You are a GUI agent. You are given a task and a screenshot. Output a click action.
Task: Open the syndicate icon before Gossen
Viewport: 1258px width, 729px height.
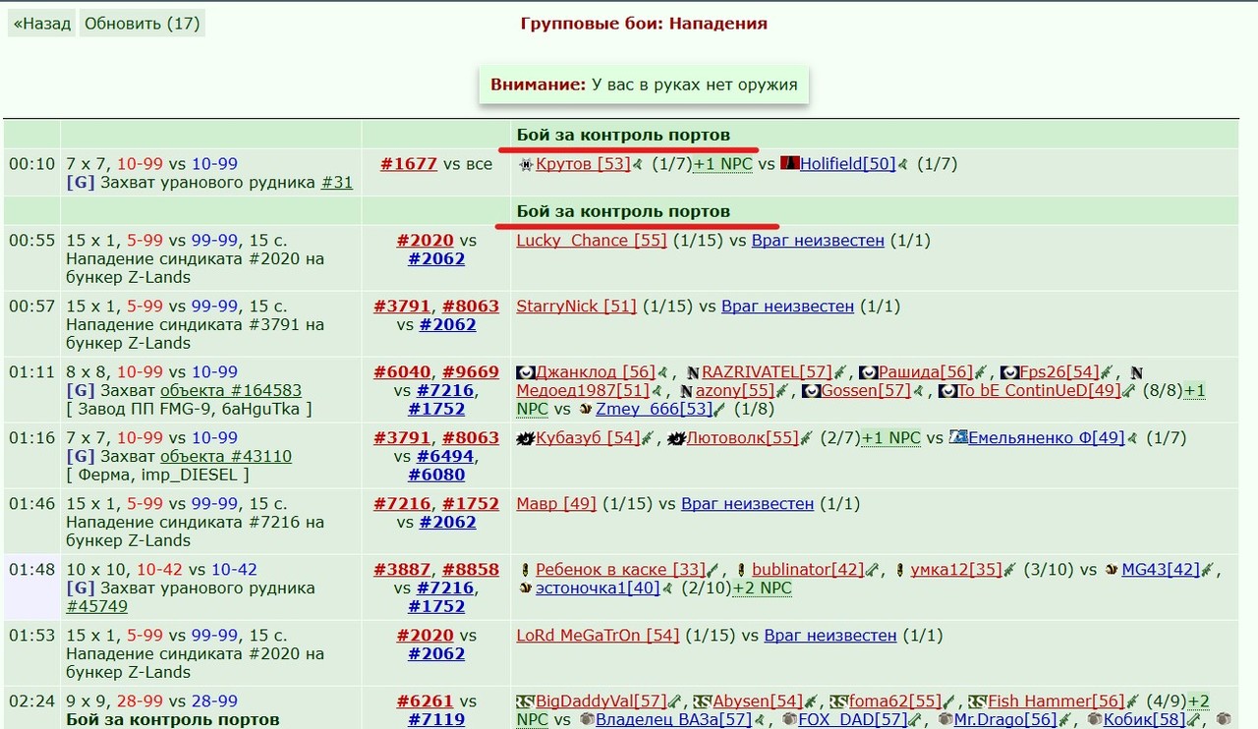(x=811, y=391)
